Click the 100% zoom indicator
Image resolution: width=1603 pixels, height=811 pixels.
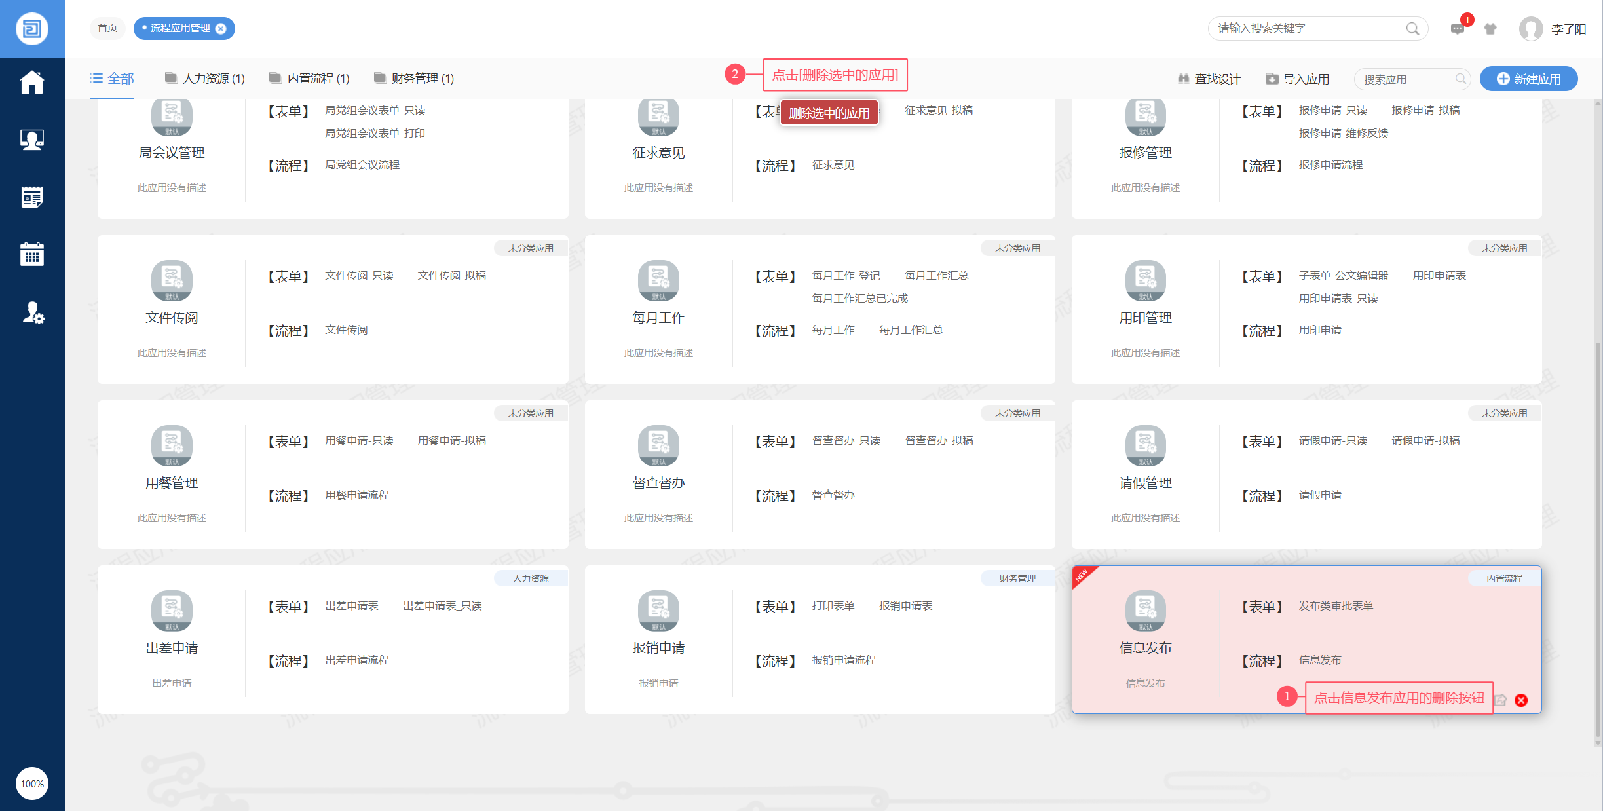31,783
